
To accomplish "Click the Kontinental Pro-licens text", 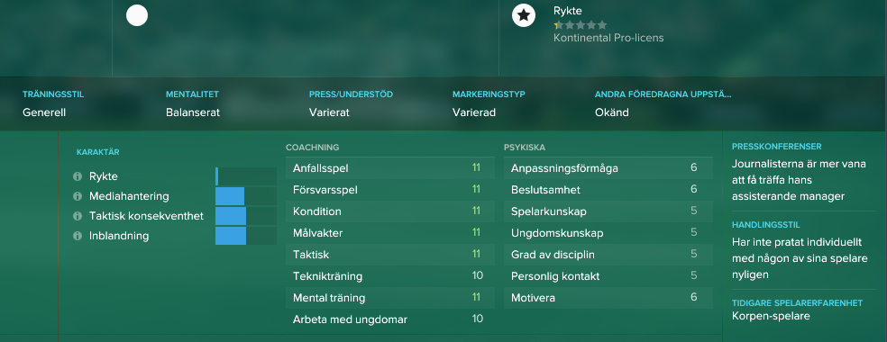I will pos(608,38).
